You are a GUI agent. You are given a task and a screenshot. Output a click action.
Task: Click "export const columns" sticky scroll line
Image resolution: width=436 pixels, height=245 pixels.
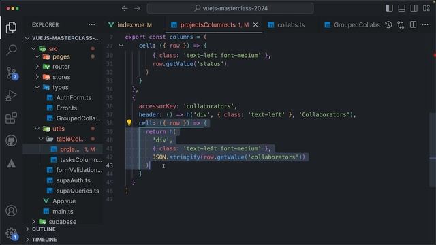[166, 37]
